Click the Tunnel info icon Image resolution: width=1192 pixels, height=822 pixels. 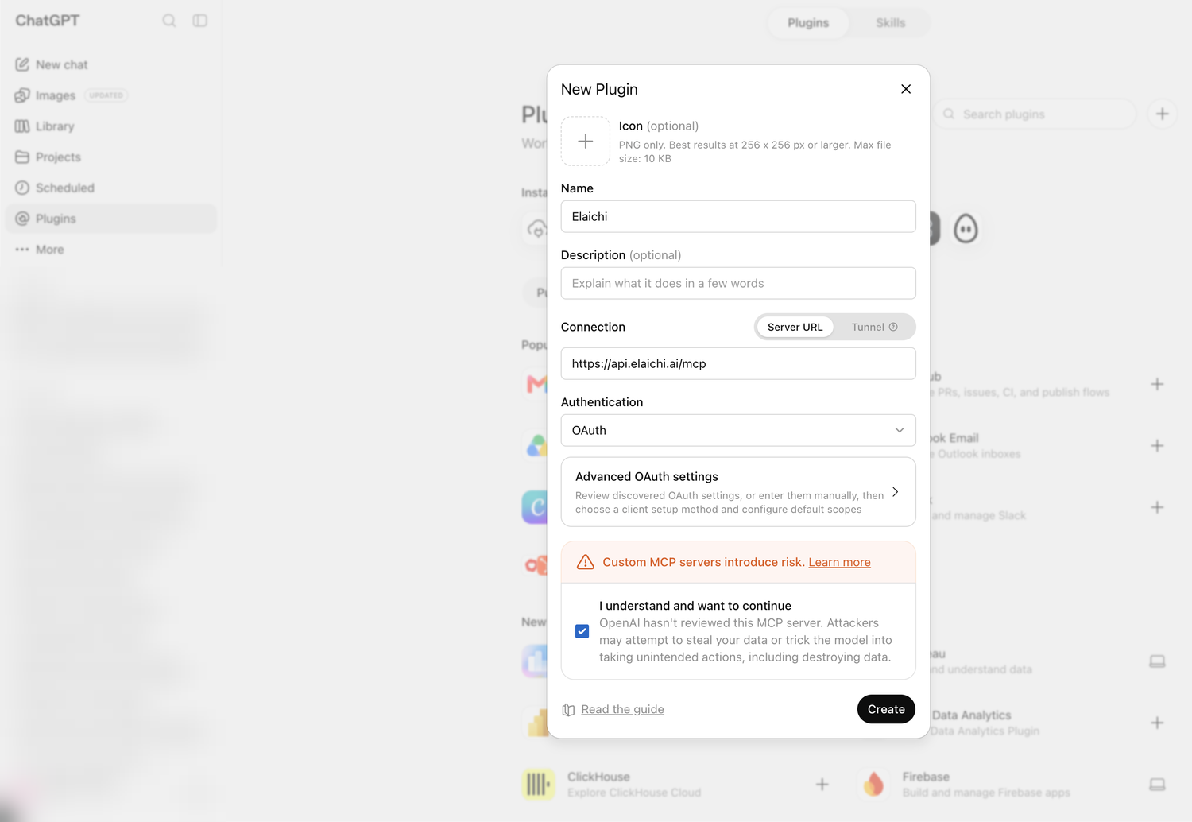pyautogui.click(x=893, y=327)
